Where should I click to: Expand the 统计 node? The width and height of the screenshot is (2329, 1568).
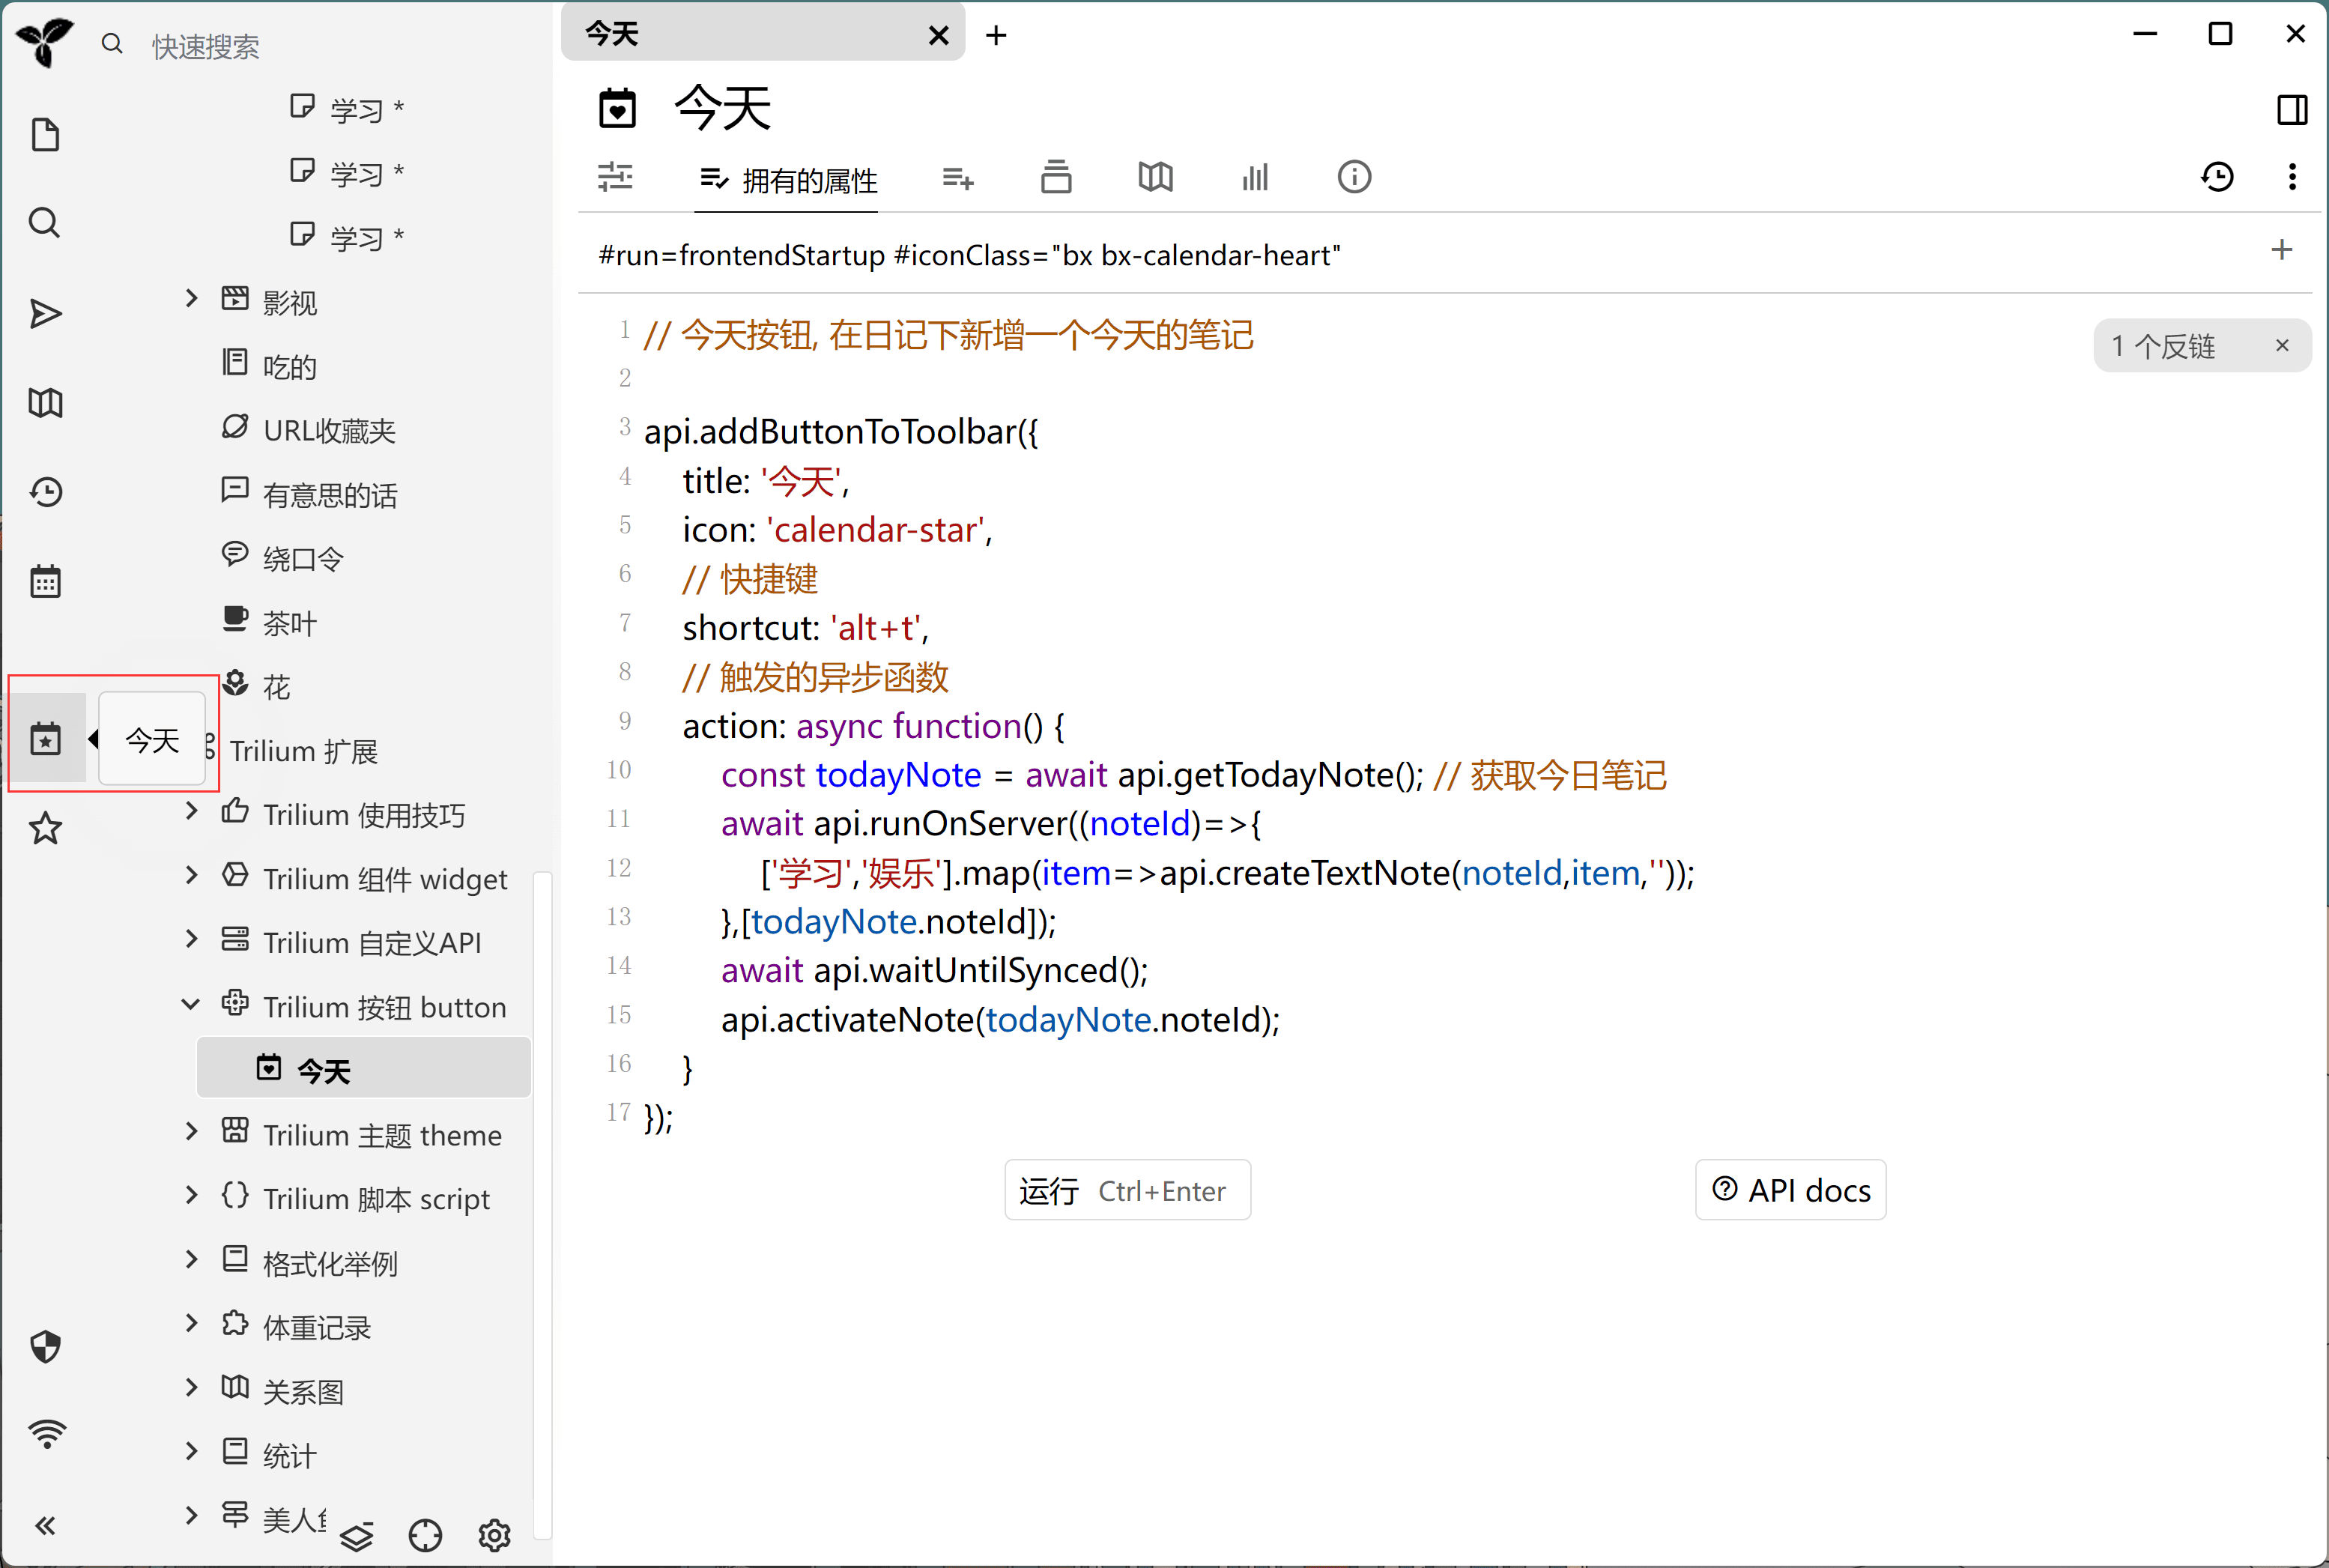(x=191, y=1451)
